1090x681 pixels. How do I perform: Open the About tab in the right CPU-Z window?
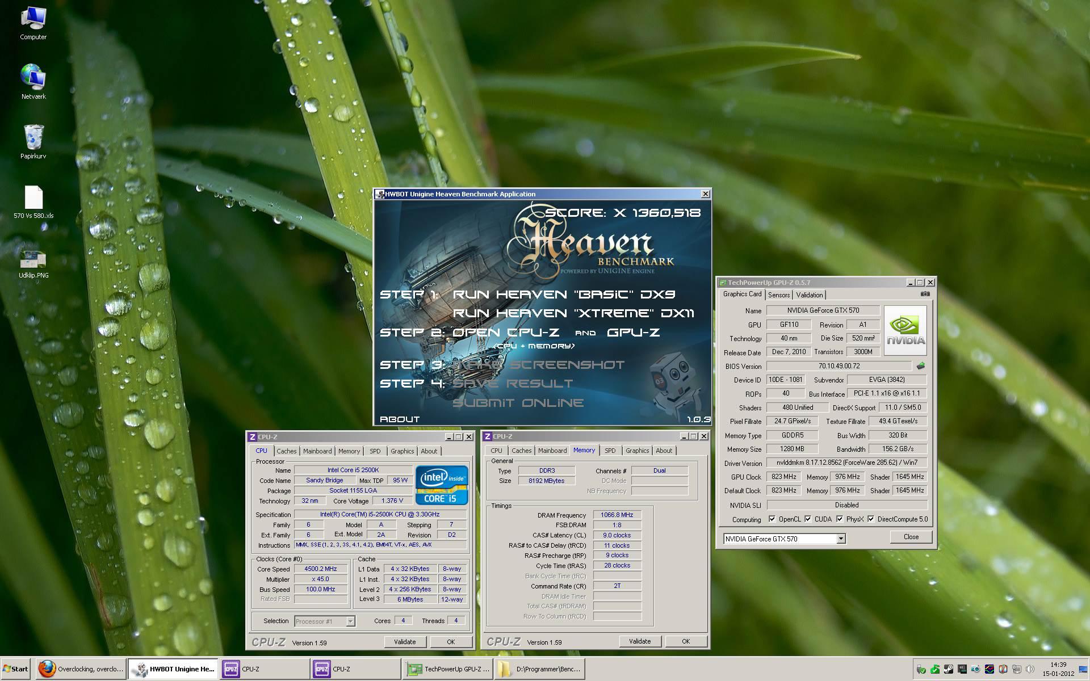[664, 451]
